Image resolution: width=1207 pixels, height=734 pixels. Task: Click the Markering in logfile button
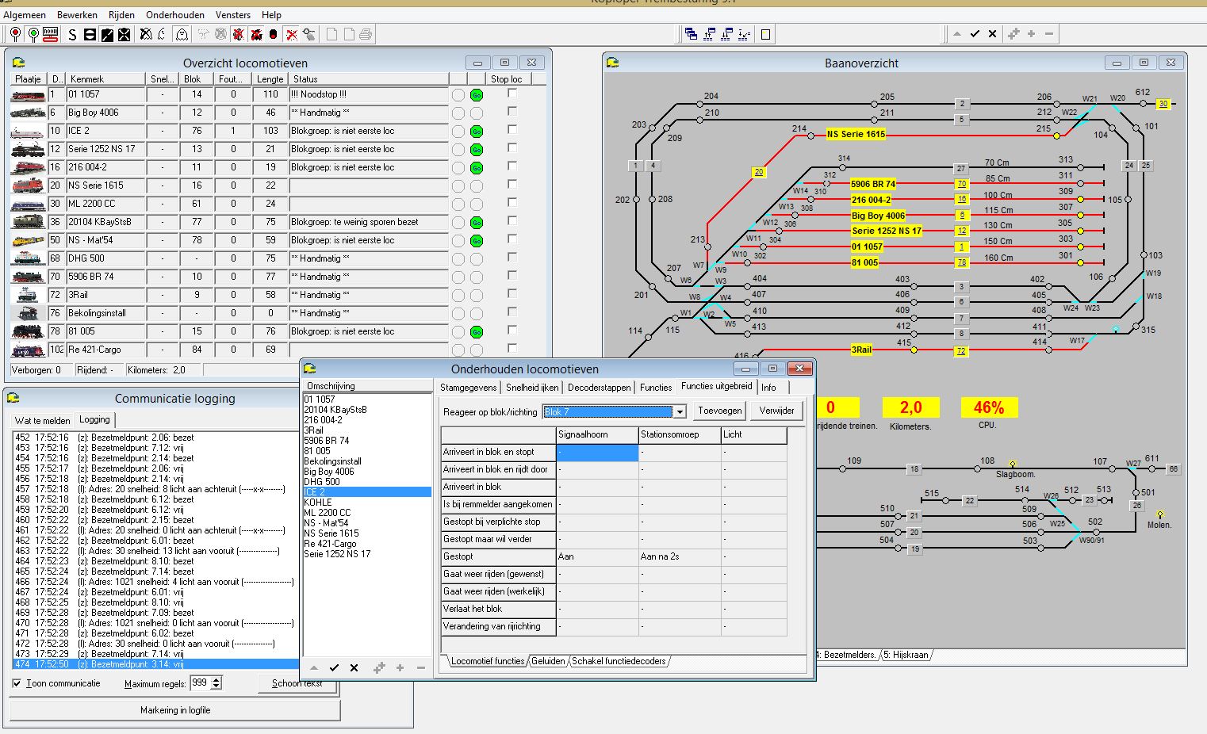pyautogui.click(x=175, y=710)
